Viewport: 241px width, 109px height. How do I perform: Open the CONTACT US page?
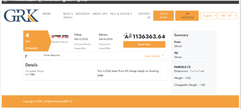point(144,16)
